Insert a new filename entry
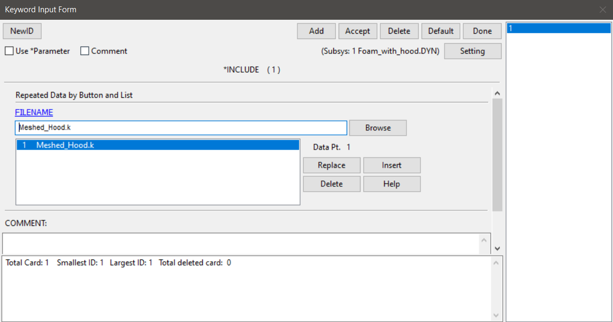 pos(392,165)
